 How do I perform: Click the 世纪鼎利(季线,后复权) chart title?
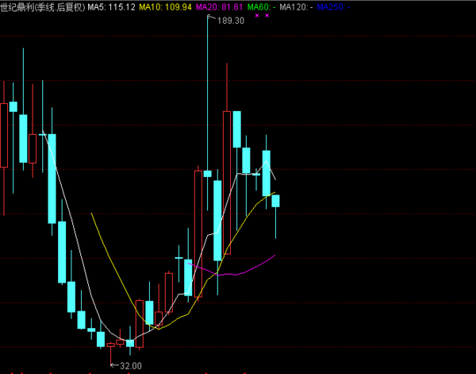(x=43, y=7)
